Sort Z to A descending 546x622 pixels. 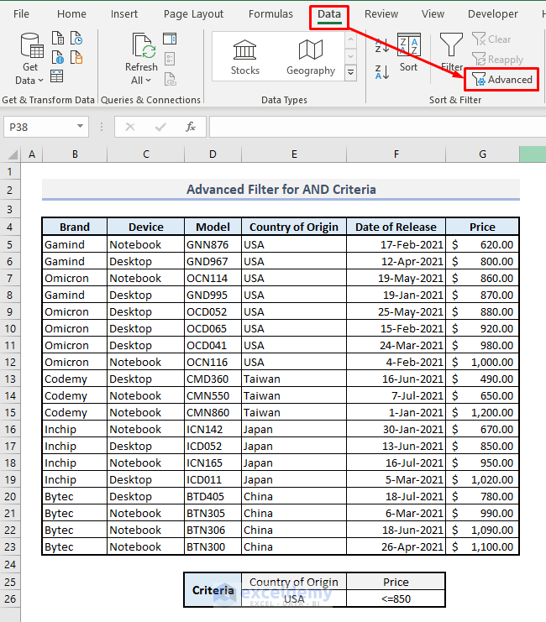(382, 72)
